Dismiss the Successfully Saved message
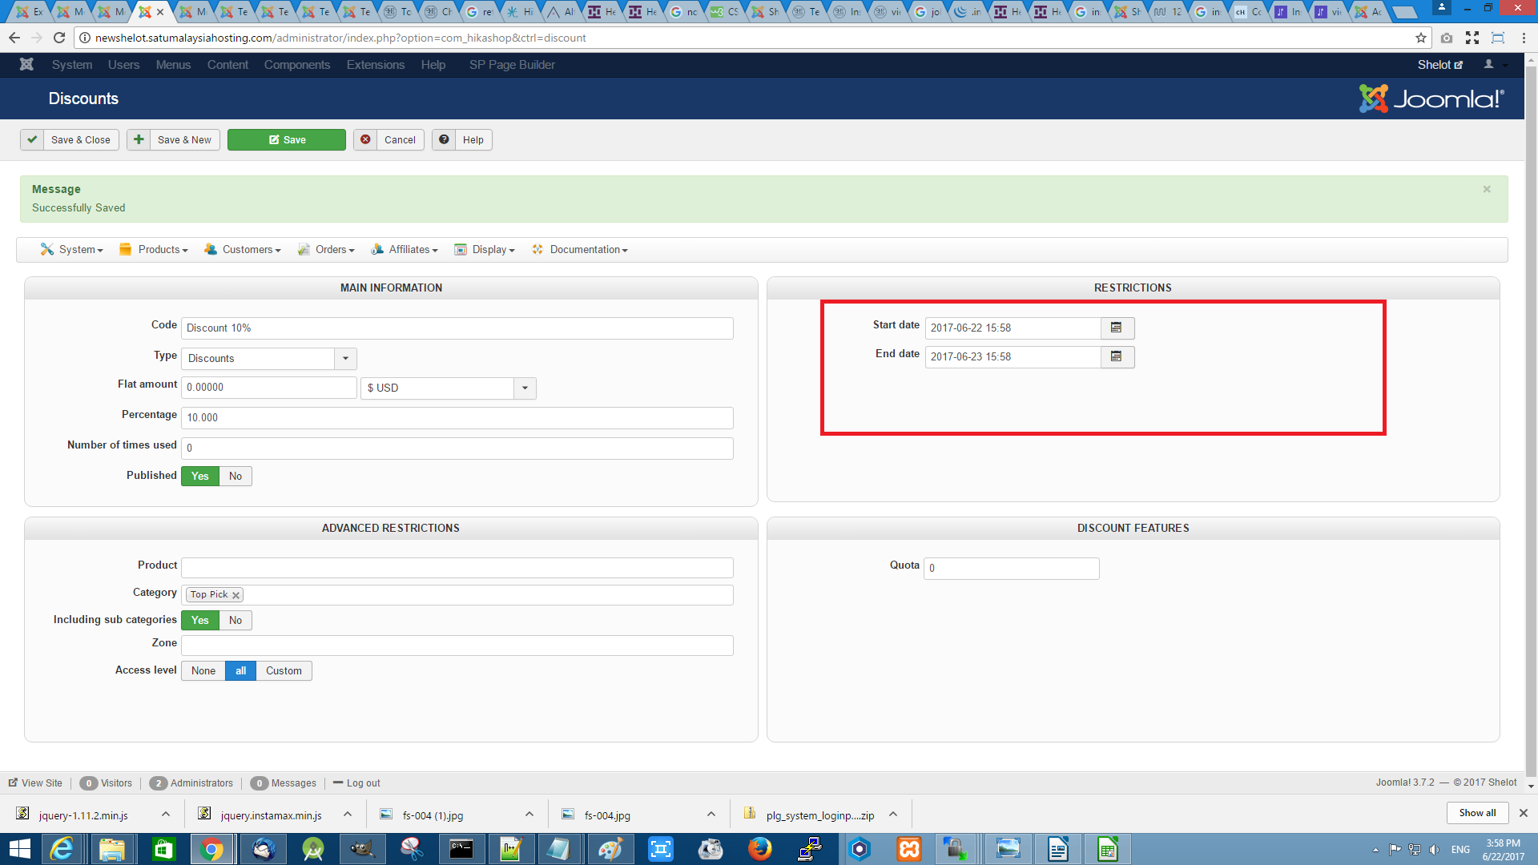 [1487, 190]
